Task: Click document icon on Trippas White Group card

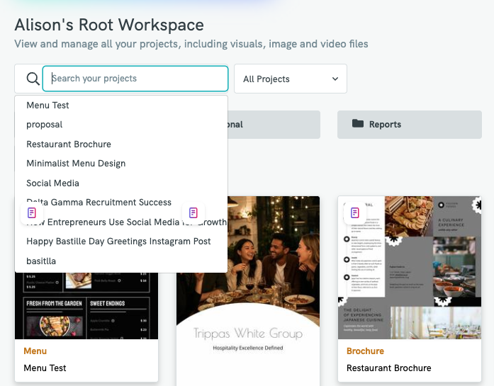Action: click(x=193, y=213)
